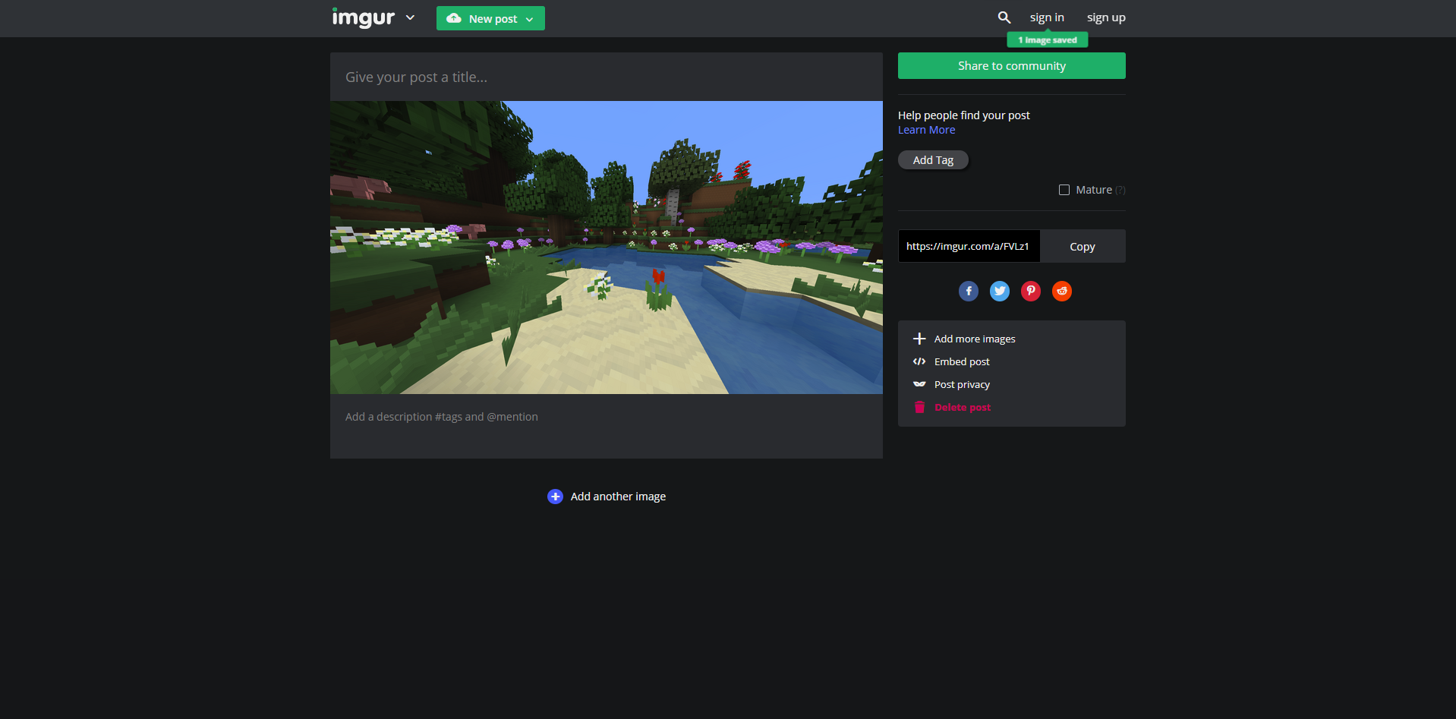Click the embed code icon
Viewport: 1456px width, 719px height.
pos(919,361)
